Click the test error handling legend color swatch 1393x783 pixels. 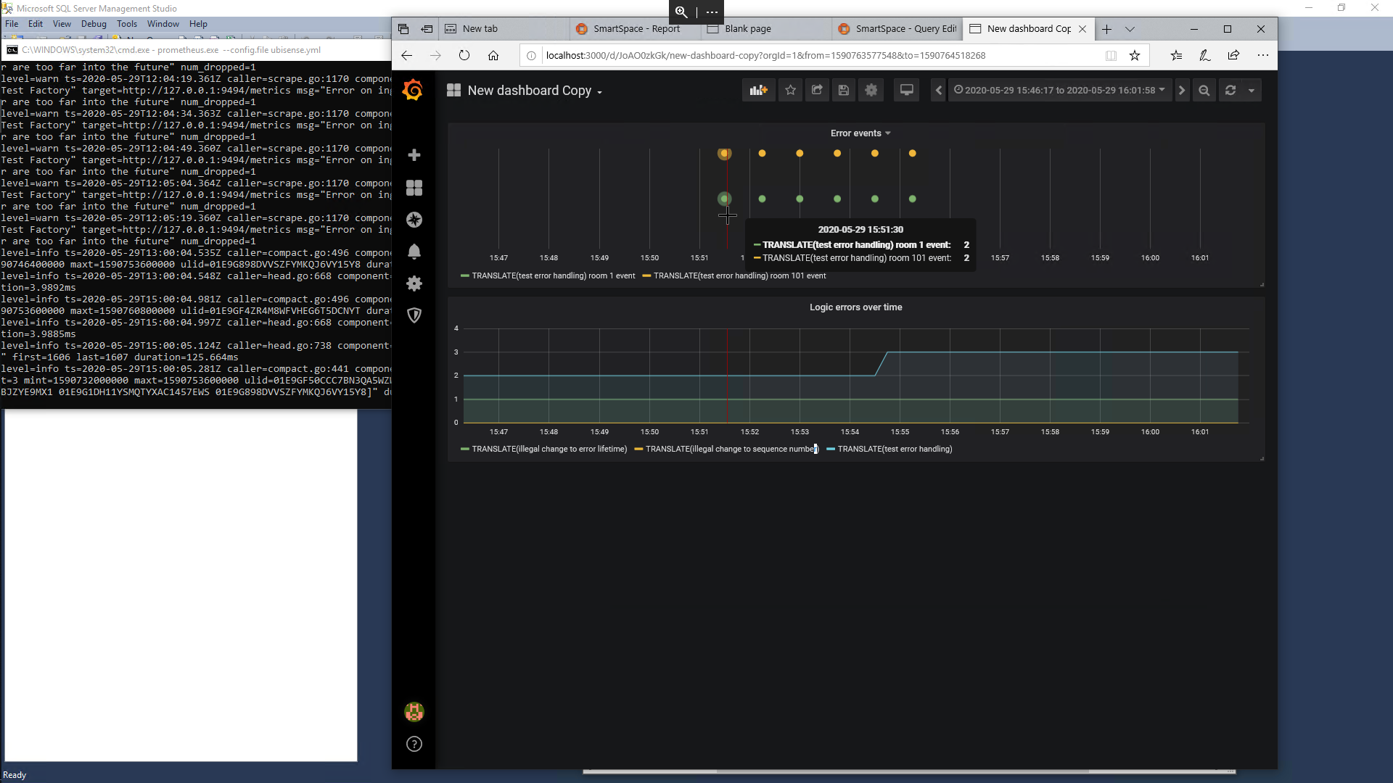pos(831,449)
